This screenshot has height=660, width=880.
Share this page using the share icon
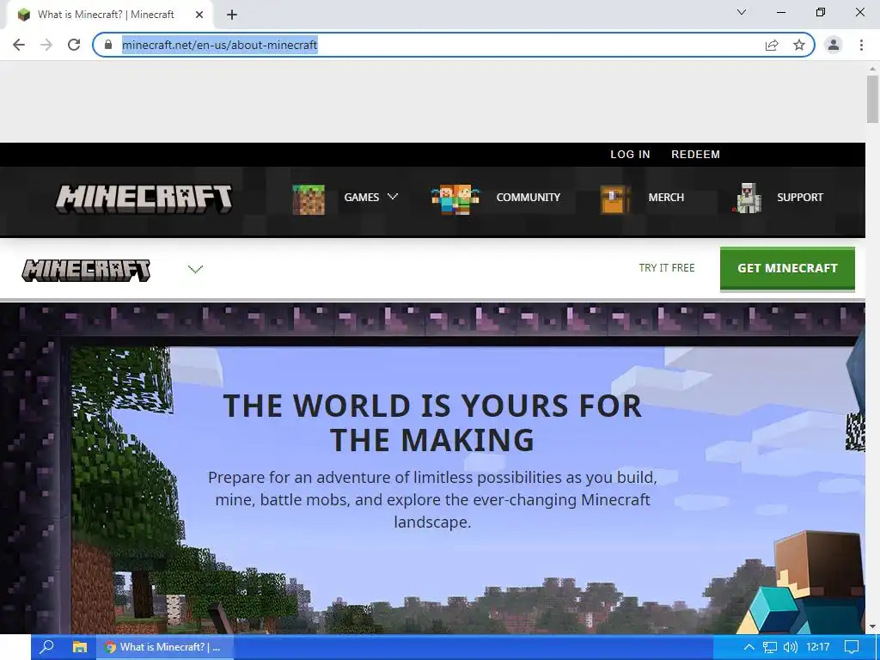(772, 45)
